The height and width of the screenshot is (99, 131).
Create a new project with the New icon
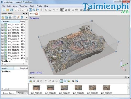tap(4, 10)
